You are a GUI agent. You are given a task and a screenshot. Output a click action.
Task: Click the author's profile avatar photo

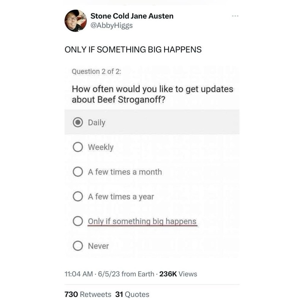pos(76,21)
